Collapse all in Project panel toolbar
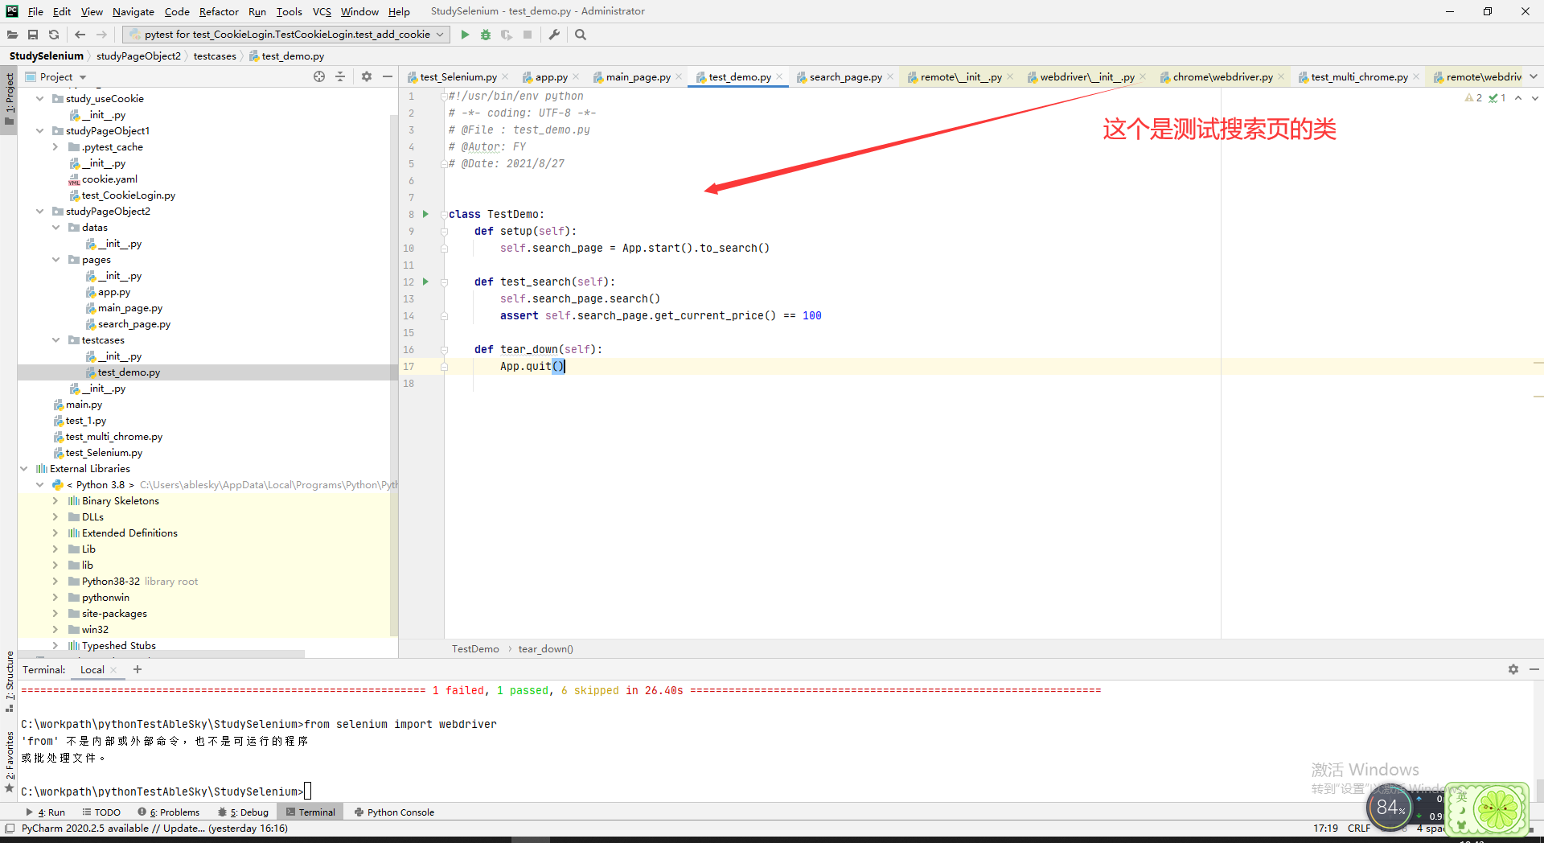 (340, 76)
